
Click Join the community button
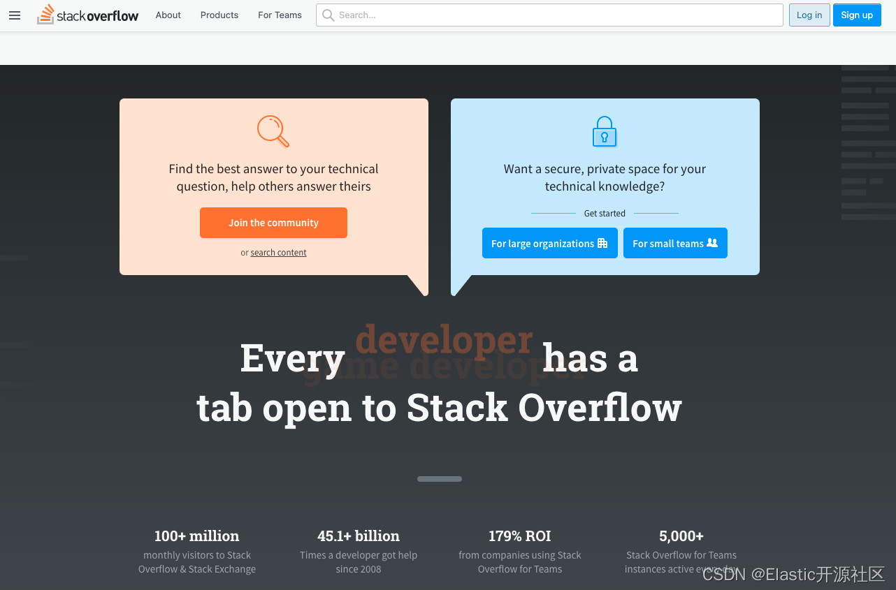273,223
